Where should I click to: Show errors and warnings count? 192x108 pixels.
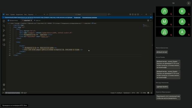tap(24, 93)
